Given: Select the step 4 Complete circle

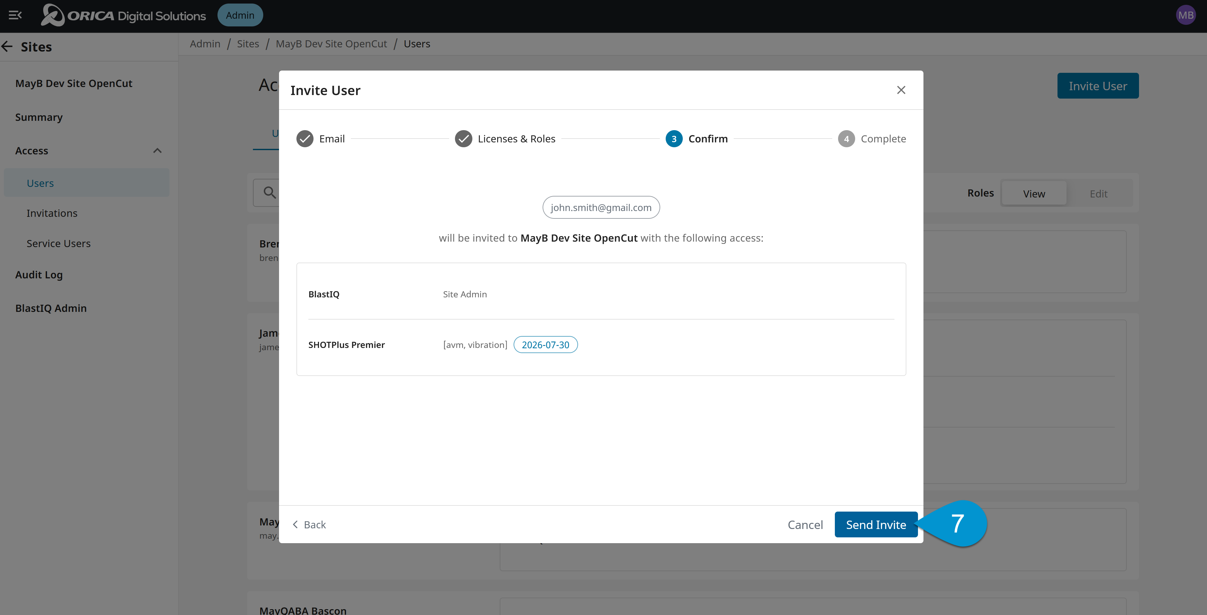Looking at the screenshot, I should (846, 139).
